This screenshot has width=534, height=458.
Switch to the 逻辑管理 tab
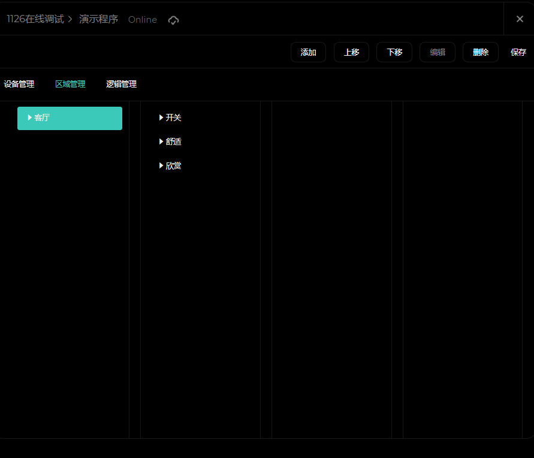pos(121,84)
